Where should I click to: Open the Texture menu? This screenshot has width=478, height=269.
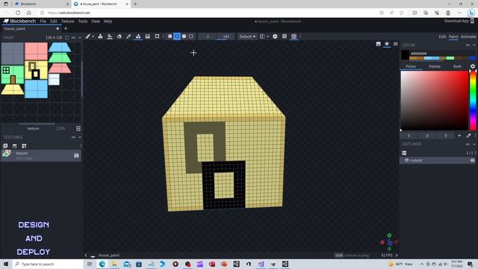(x=68, y=21)
